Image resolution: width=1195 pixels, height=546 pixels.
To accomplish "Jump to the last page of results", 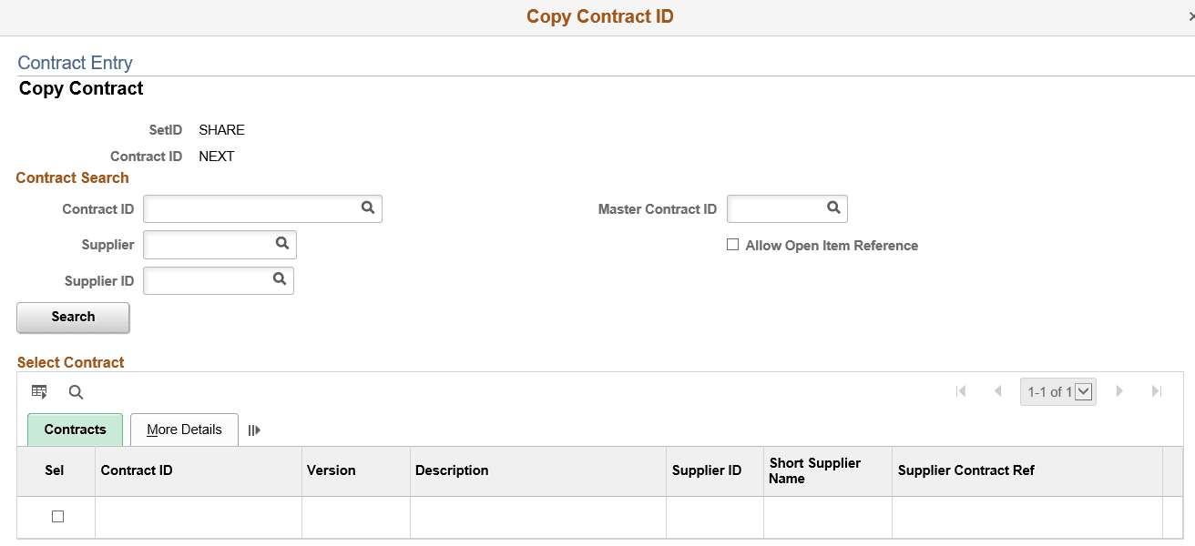I will pyautogui.click(x=1155, y=390).
